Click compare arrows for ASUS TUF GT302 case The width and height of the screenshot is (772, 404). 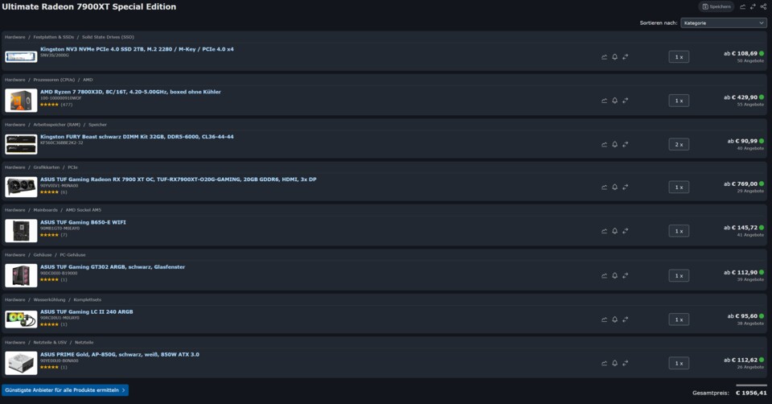pos(625,274)
